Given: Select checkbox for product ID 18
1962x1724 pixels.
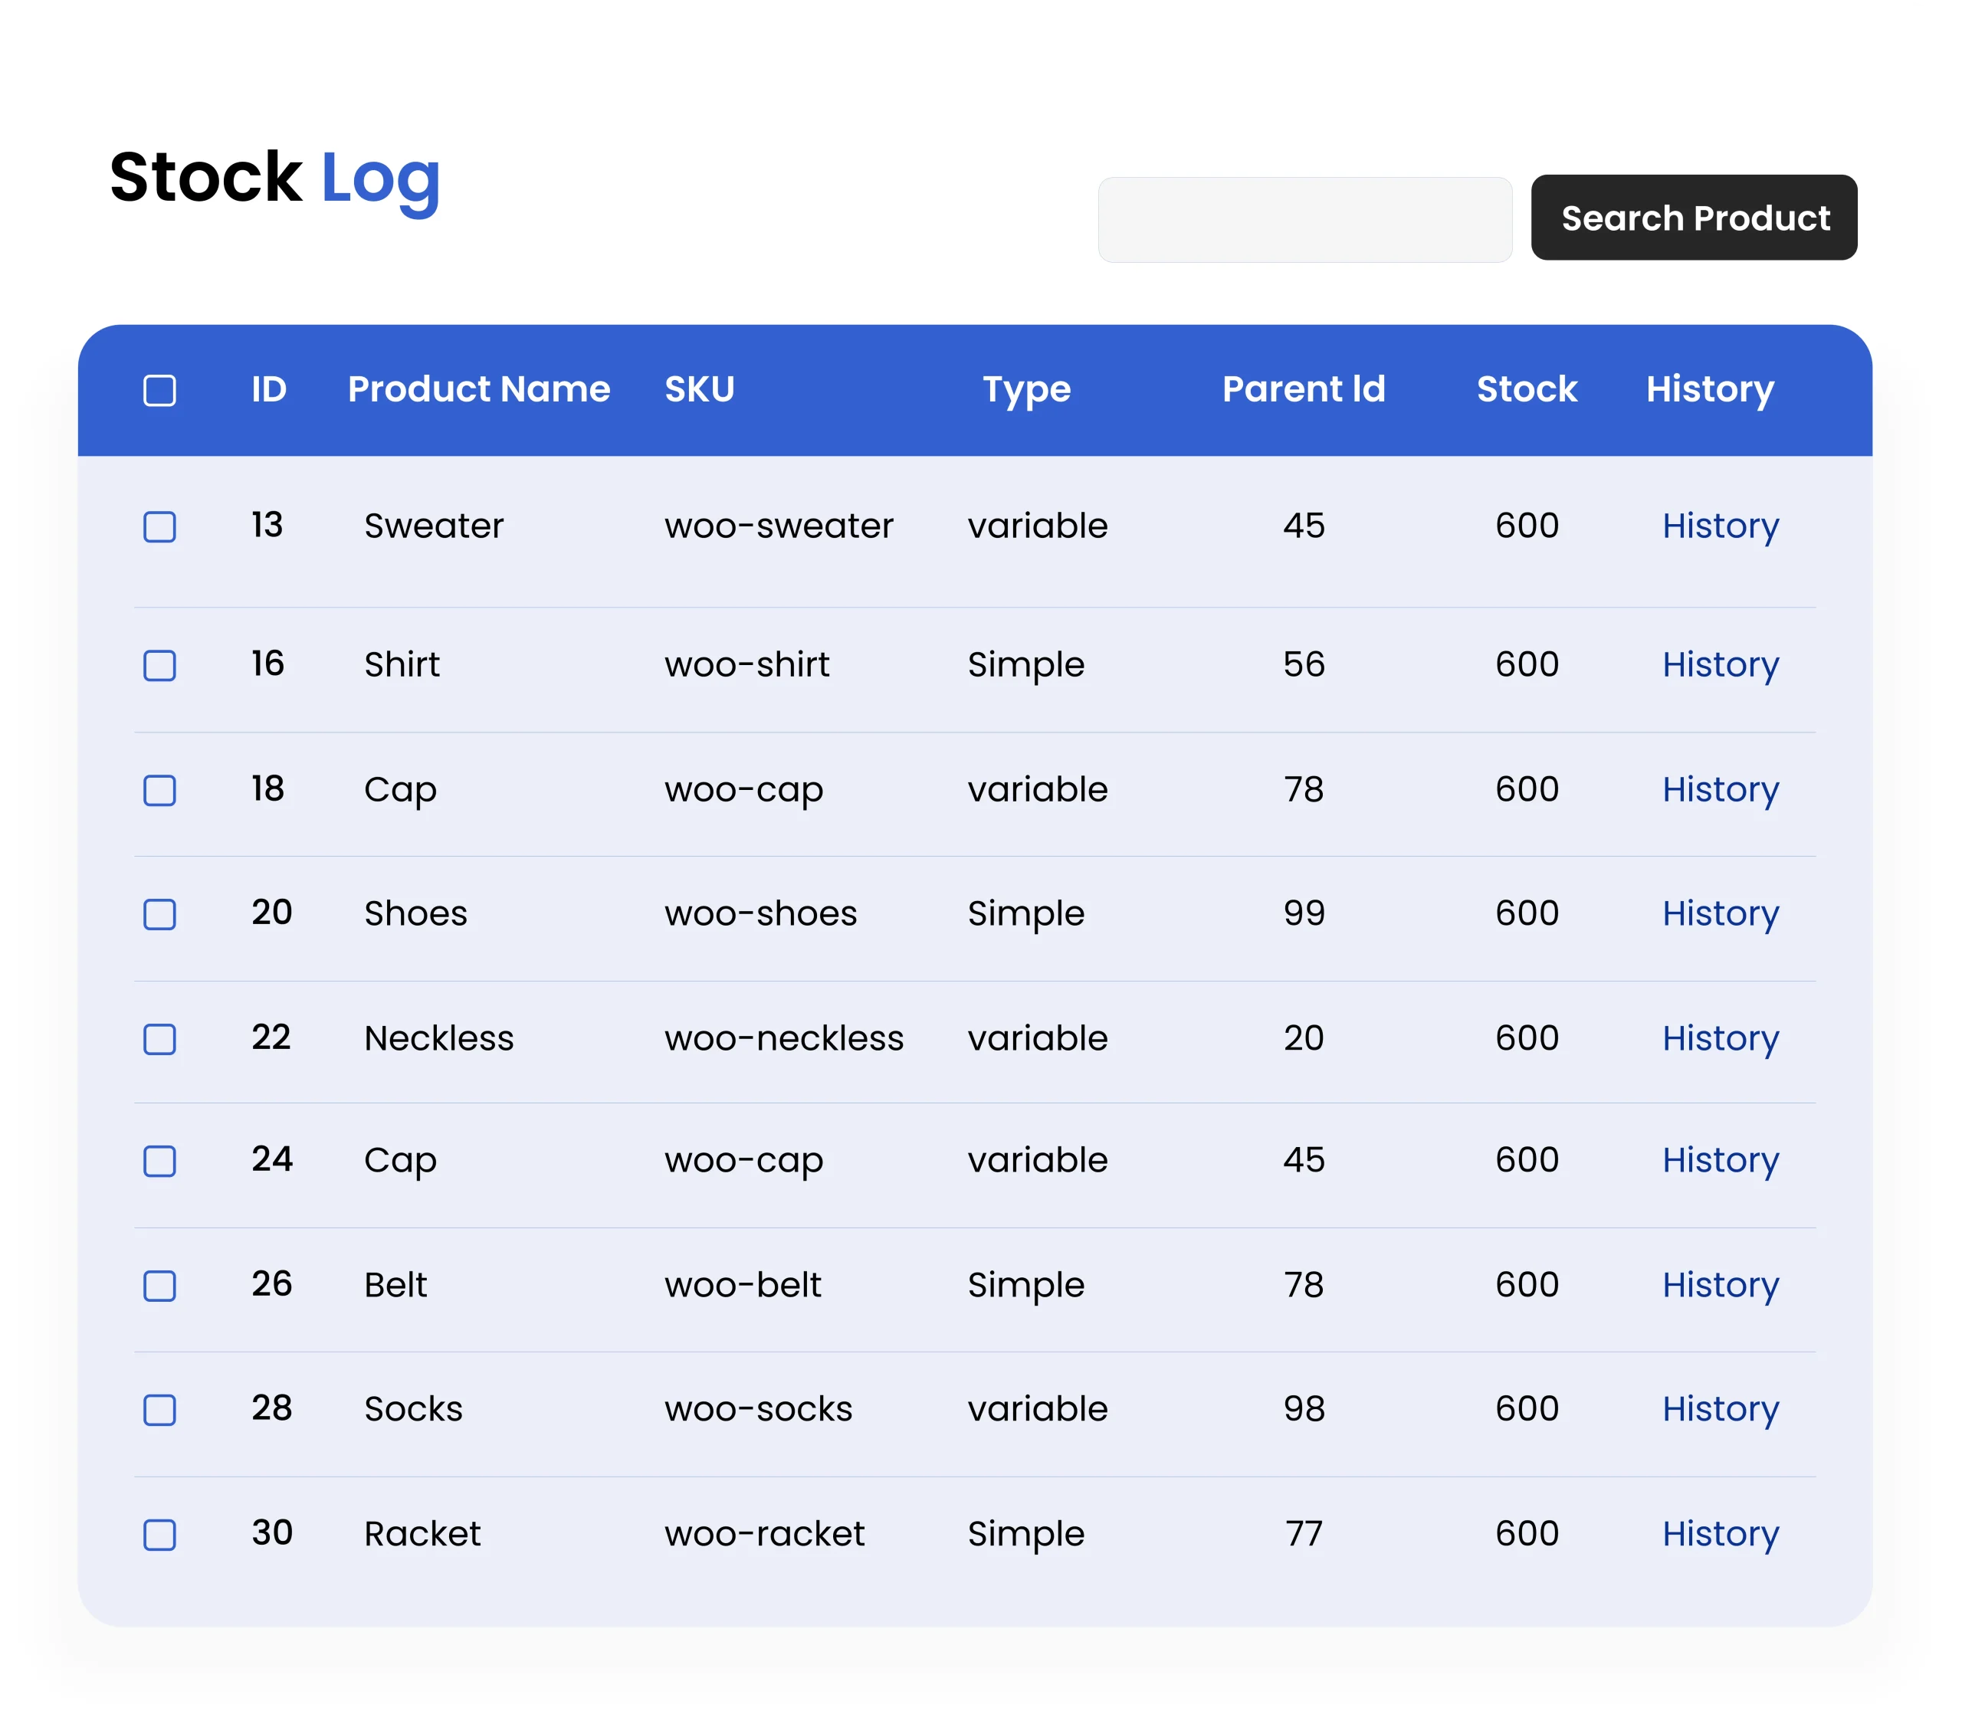Looking at the screenshot, I should (159, 790).
